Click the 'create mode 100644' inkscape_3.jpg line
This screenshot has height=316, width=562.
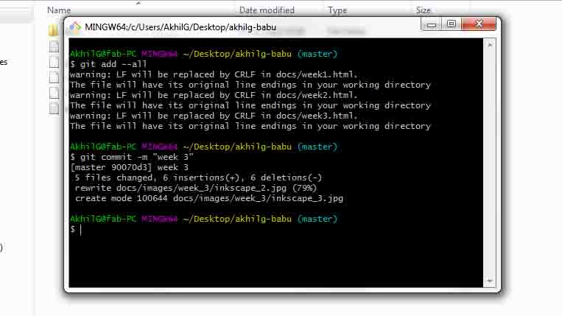click(209, 198)
